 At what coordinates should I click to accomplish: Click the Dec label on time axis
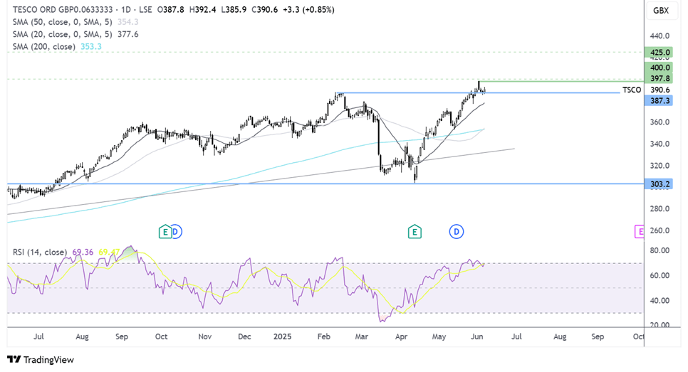pos(244,336)
